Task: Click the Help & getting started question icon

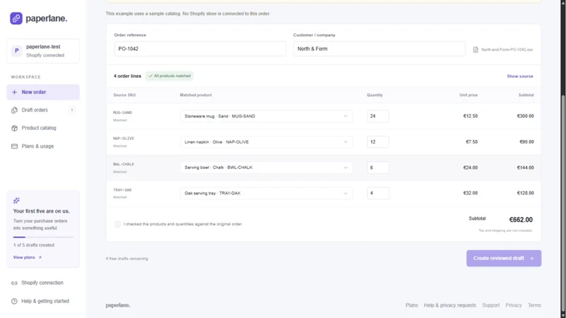Action: (x=14, y=301)
